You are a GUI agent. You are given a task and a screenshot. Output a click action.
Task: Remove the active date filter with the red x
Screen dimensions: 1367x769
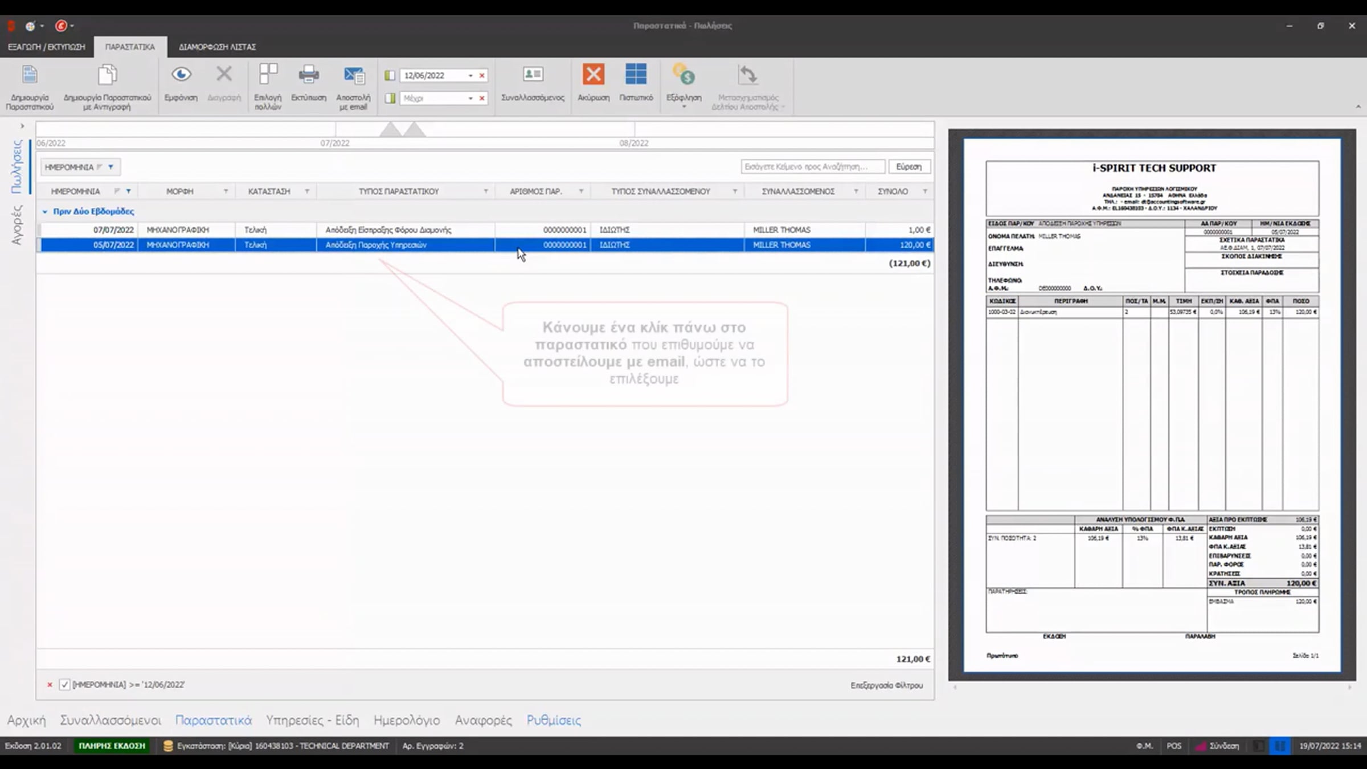click(x=50, y=685)
